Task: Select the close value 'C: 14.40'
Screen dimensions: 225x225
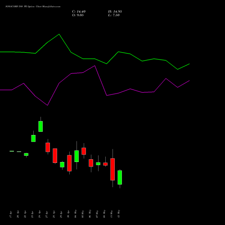Action: 79,12
